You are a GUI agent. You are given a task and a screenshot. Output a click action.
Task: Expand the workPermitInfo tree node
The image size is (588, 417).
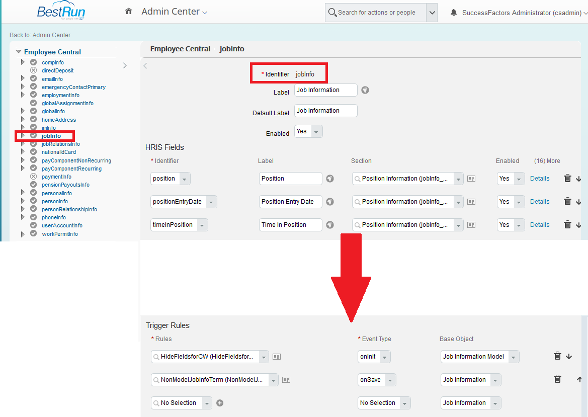tap(23, 234)
